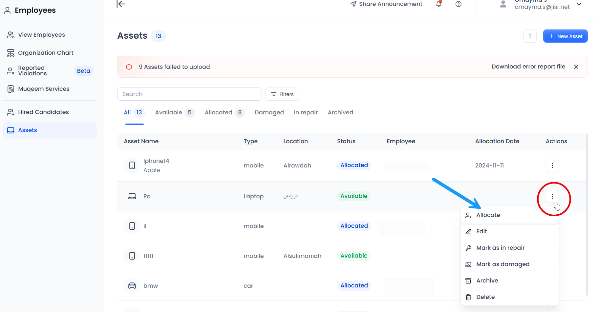
Task: Open Organization Chart in sidebar
Action: pos(46,53)
